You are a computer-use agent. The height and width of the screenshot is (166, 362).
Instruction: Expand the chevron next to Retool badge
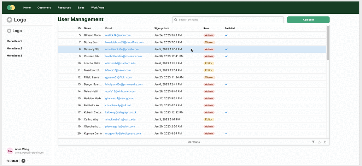pos(28,161)
